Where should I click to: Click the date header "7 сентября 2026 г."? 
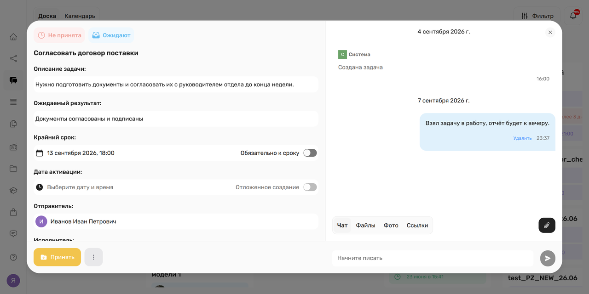coord(444,101)
